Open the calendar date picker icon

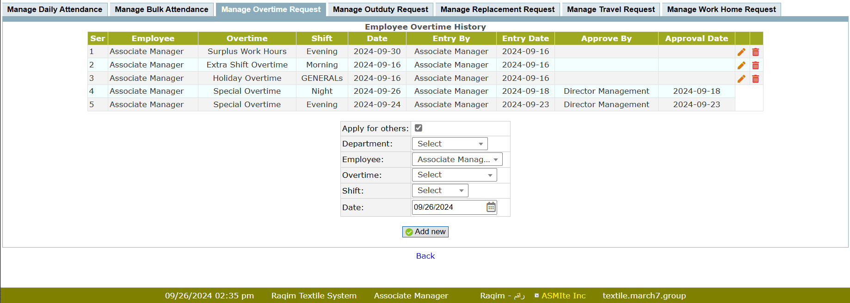[x=491, y=207]
